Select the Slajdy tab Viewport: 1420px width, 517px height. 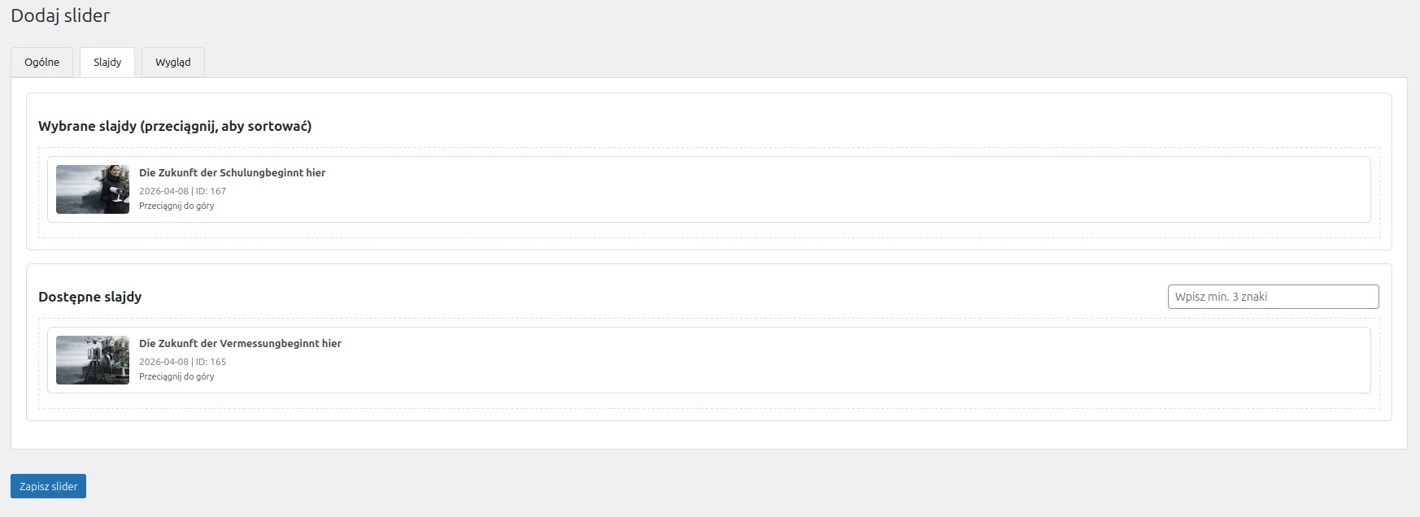coord(107,63)
